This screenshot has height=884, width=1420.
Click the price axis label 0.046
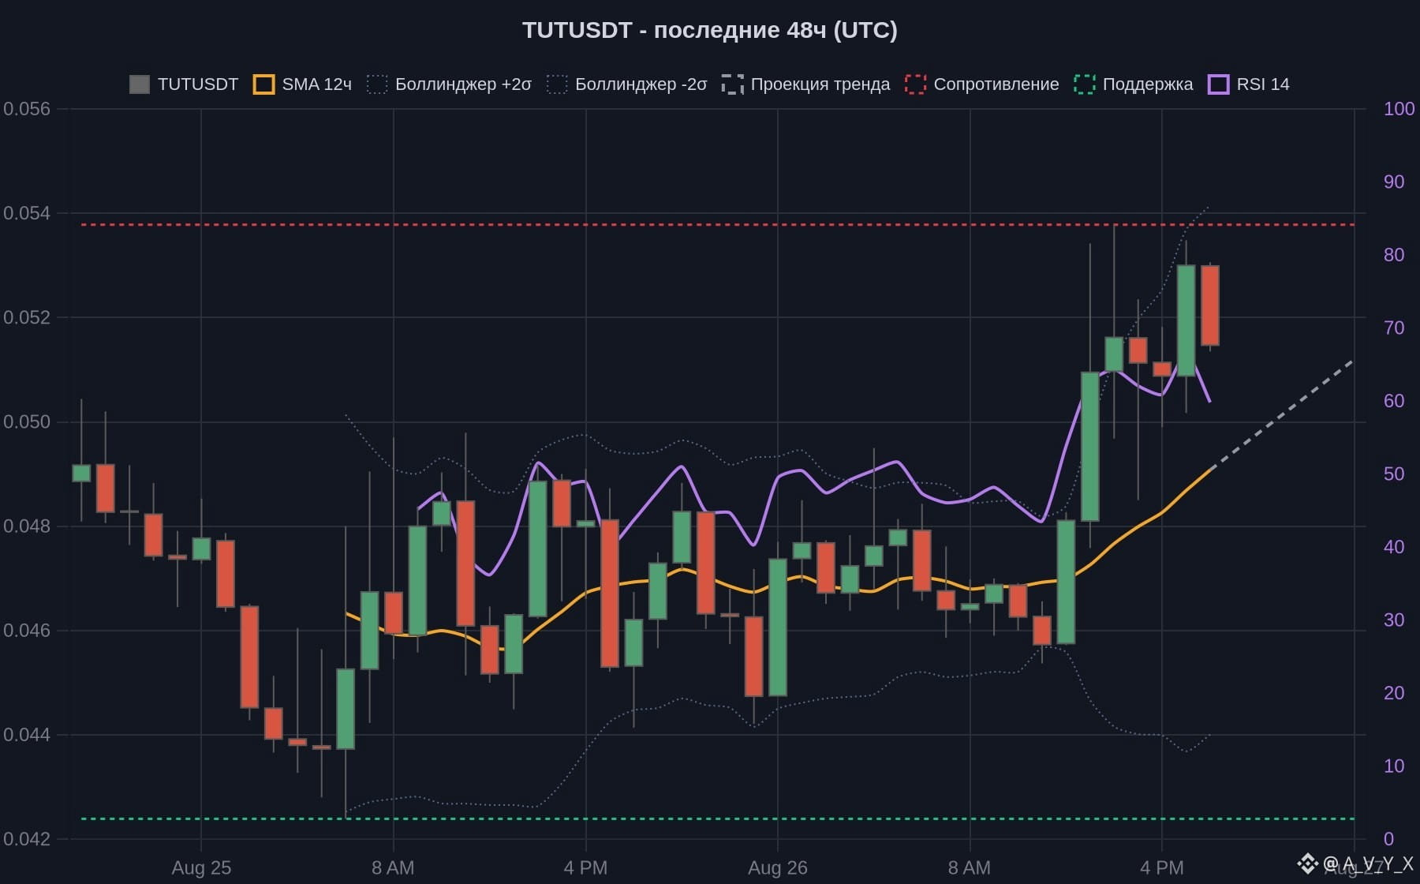(x=27, y=630)
